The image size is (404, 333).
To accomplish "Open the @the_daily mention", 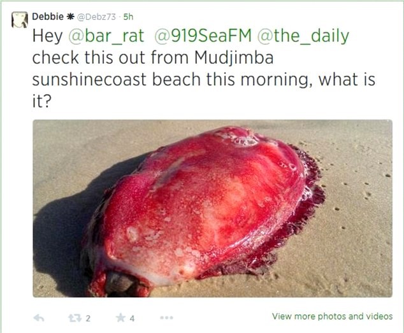I will tap(303, 36).
